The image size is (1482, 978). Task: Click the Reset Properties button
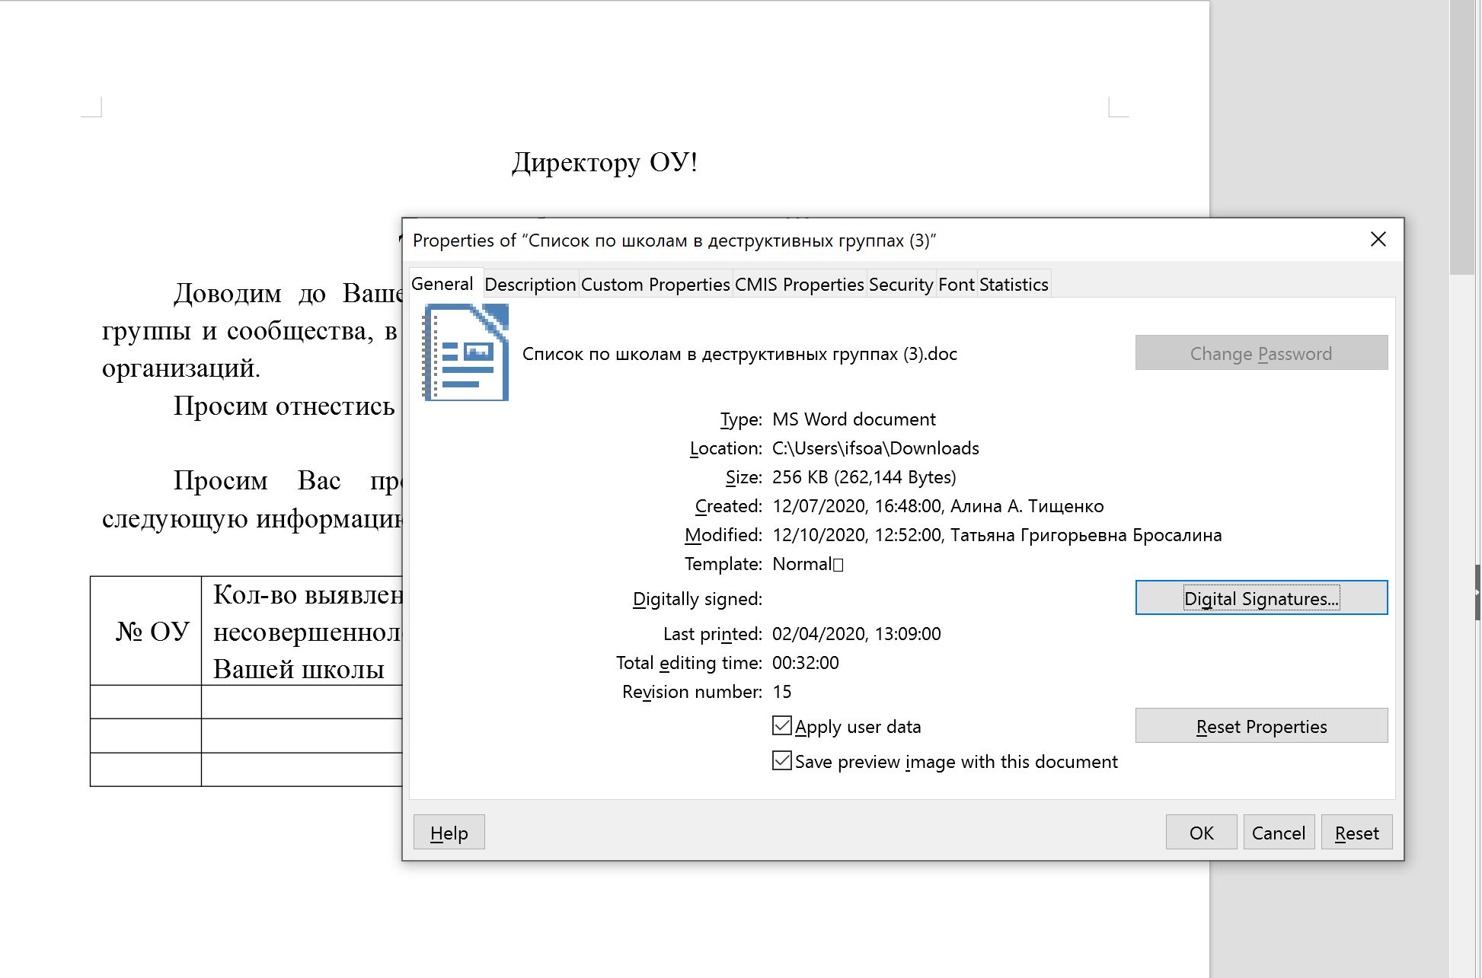[1260, 726]
